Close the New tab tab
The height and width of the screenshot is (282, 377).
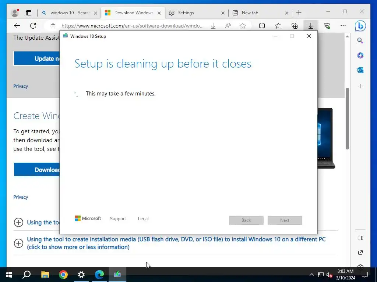286,13
